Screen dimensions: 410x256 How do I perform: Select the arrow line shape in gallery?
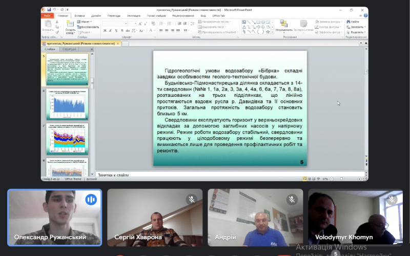tap(253, 22)
